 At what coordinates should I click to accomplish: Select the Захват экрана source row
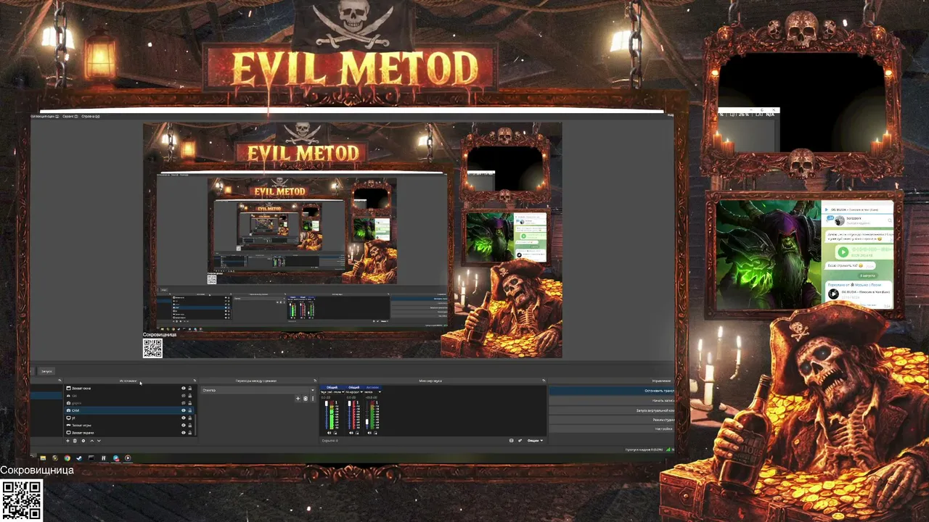click(130, 433)
